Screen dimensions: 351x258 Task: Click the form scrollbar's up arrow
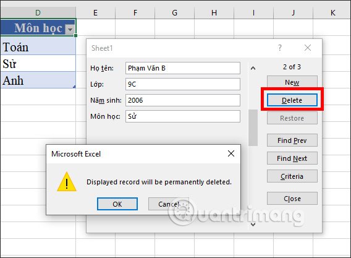click(253, 68)
